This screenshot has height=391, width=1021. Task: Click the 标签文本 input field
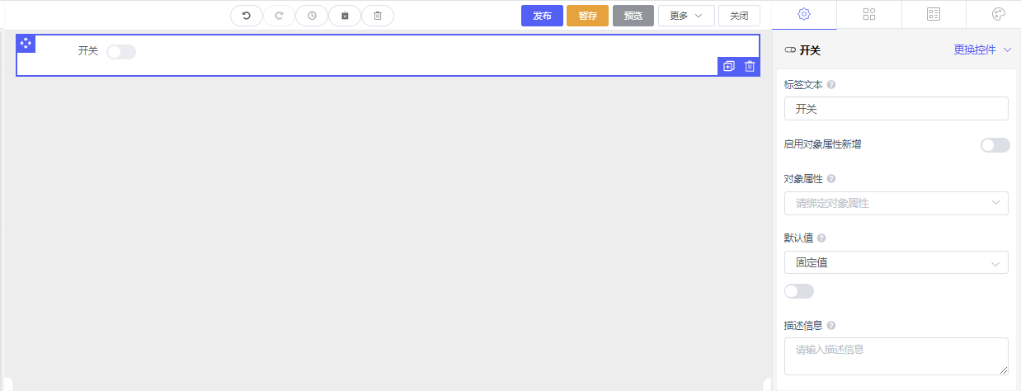(x=896, y=109)
